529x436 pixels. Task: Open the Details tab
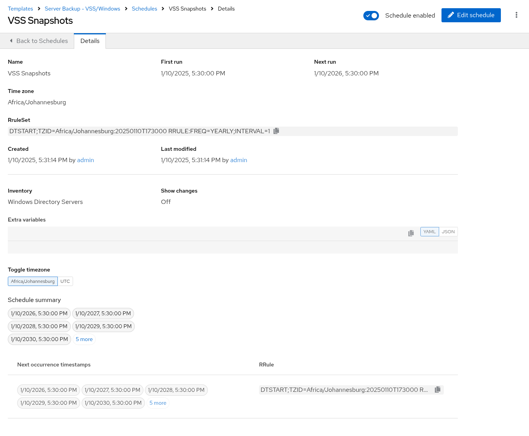coord(90,41)
